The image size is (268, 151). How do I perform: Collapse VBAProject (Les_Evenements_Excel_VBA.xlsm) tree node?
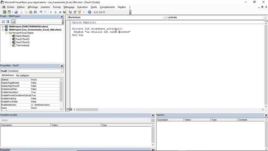click(3, 30)
